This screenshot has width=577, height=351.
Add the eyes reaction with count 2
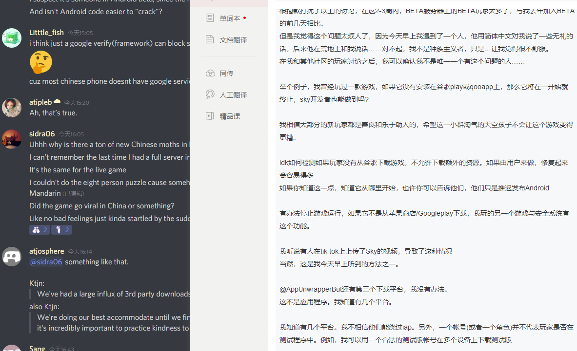[40, 230]
